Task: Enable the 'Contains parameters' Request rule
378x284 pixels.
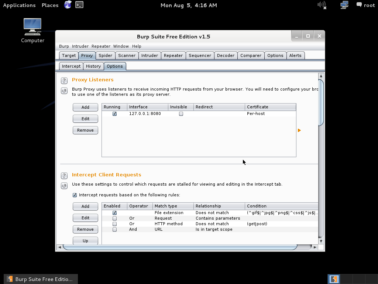Action: [x=114, y=218]
